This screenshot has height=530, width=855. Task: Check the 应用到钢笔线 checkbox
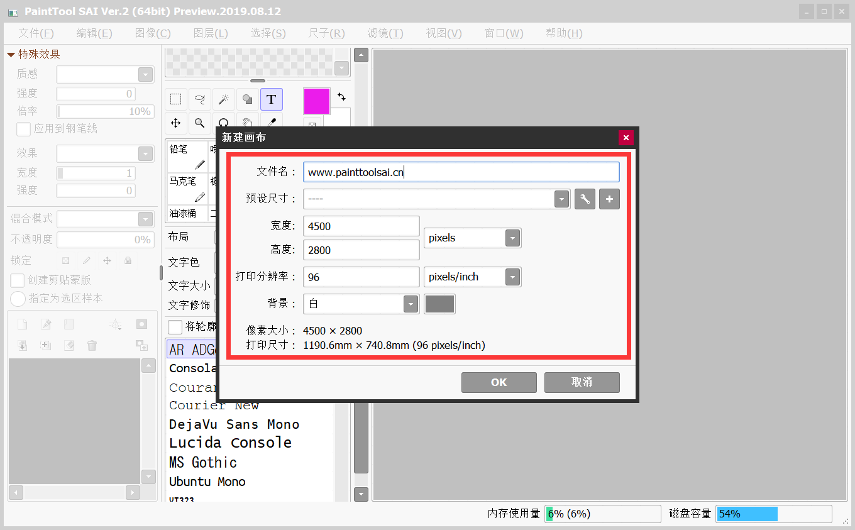point(23,129)
